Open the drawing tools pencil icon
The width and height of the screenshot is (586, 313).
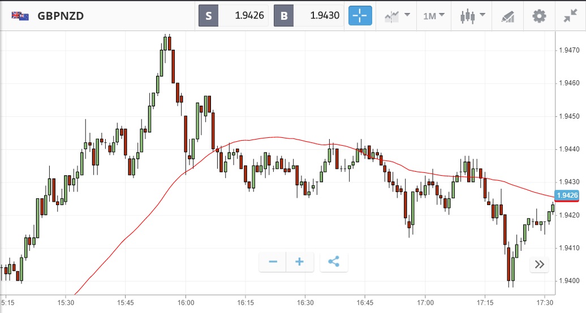click(x=507, y=16)
